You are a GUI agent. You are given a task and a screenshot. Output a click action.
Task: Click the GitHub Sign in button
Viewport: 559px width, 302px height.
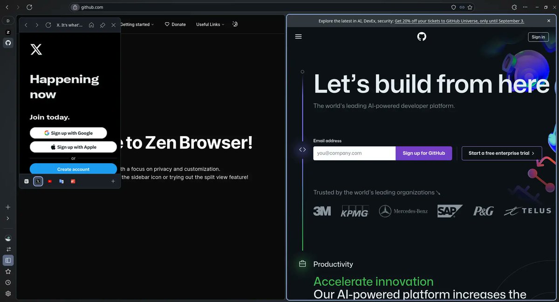click(x=538, y=37)
